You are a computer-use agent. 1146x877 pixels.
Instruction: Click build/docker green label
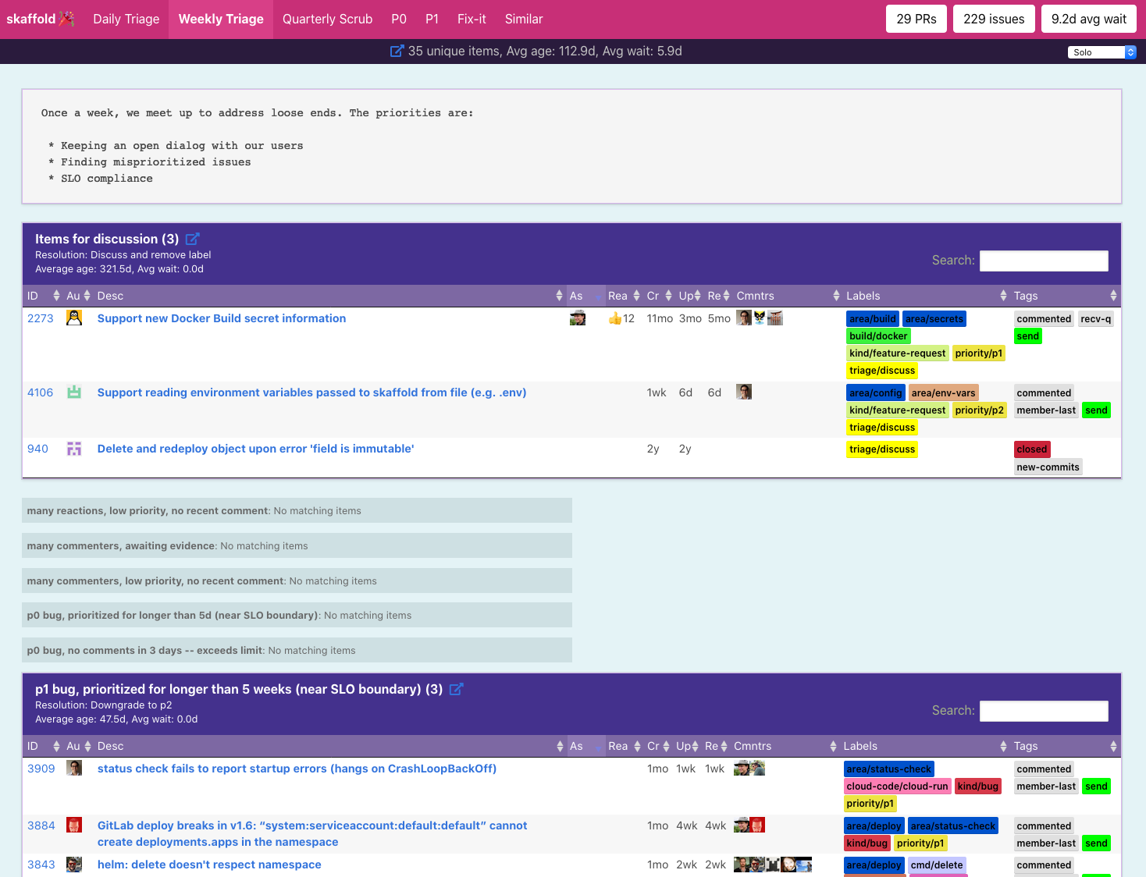click(x=878, y=336)
